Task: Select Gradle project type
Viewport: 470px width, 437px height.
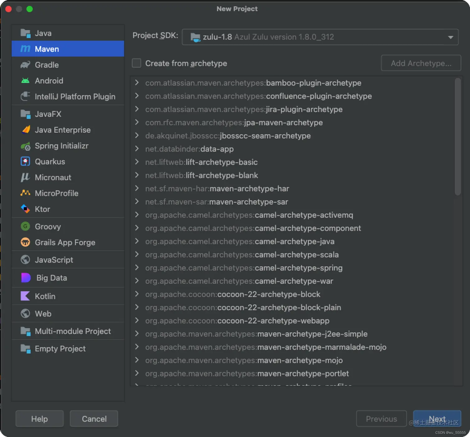Action: click(x=68, y=65)
